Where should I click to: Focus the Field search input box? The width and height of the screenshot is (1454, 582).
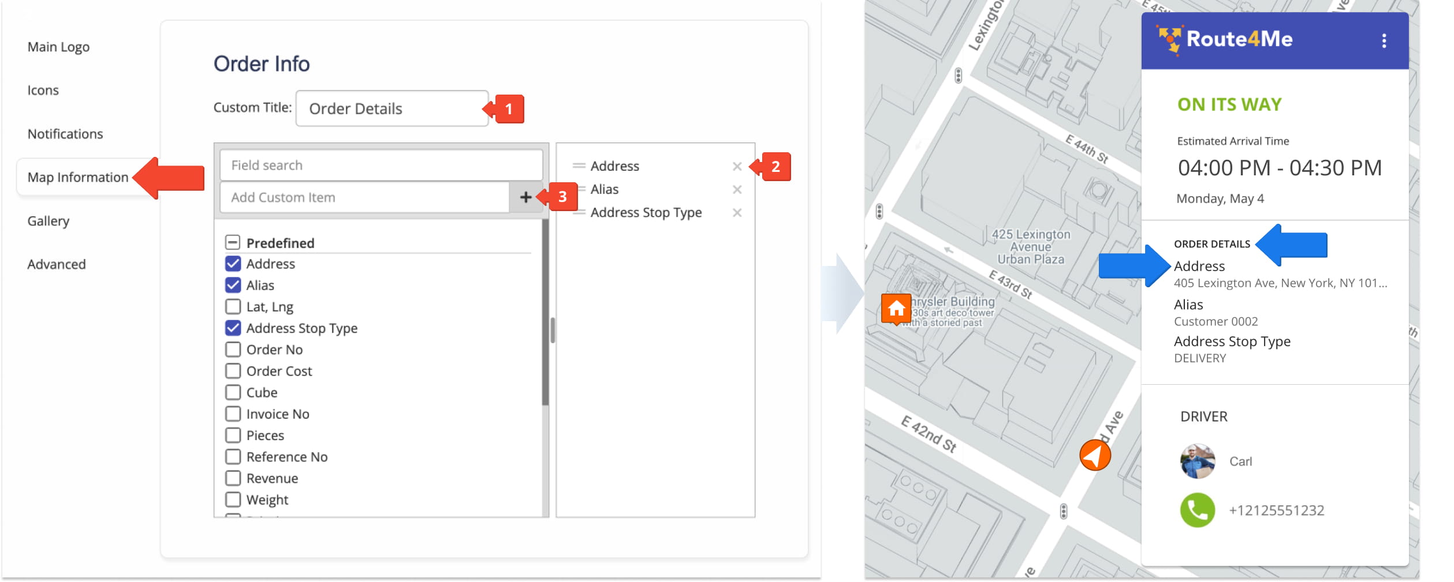click(x=381, y=166)
